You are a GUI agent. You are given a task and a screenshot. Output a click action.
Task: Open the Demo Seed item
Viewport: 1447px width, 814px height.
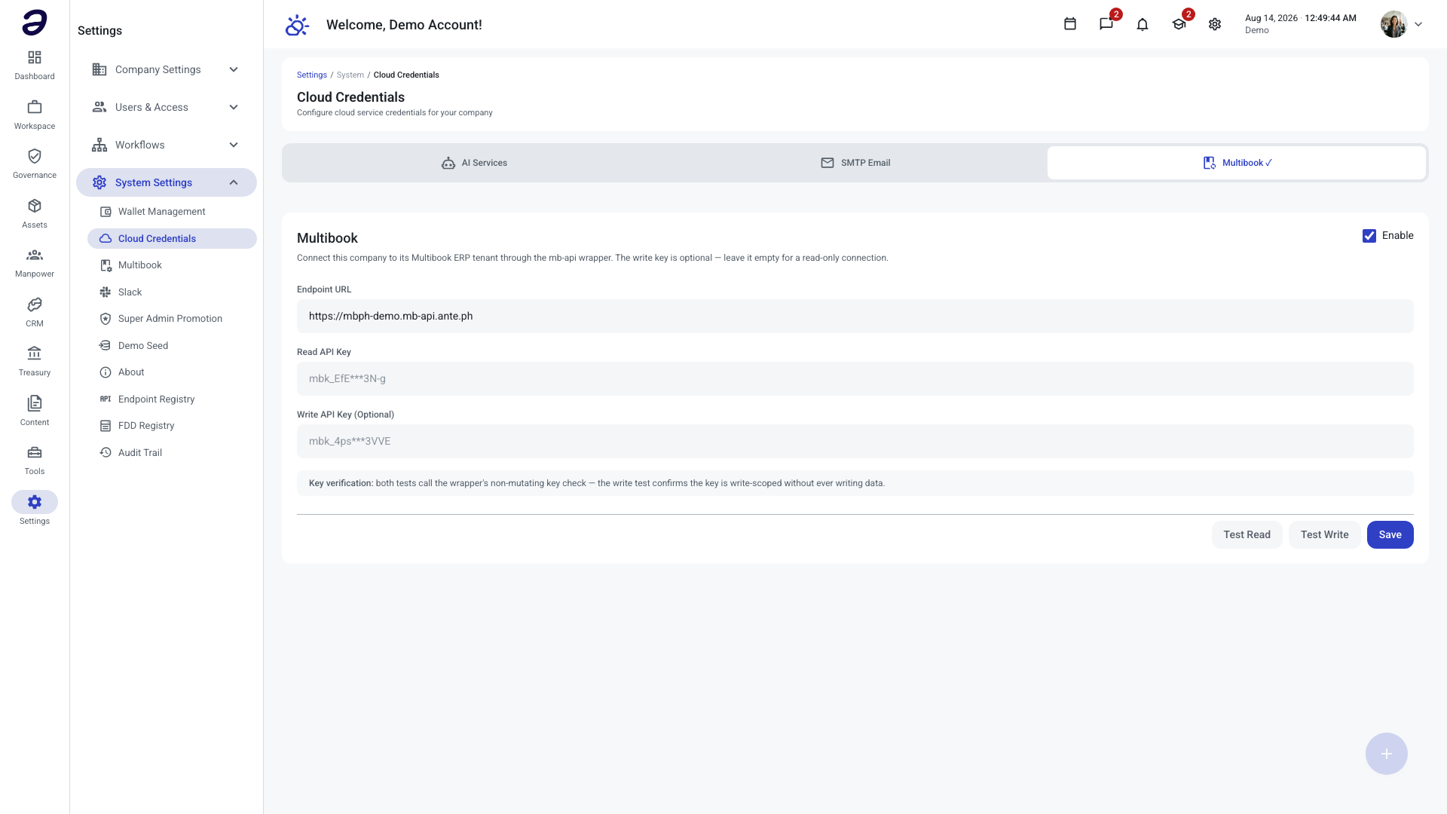point(172,346)
